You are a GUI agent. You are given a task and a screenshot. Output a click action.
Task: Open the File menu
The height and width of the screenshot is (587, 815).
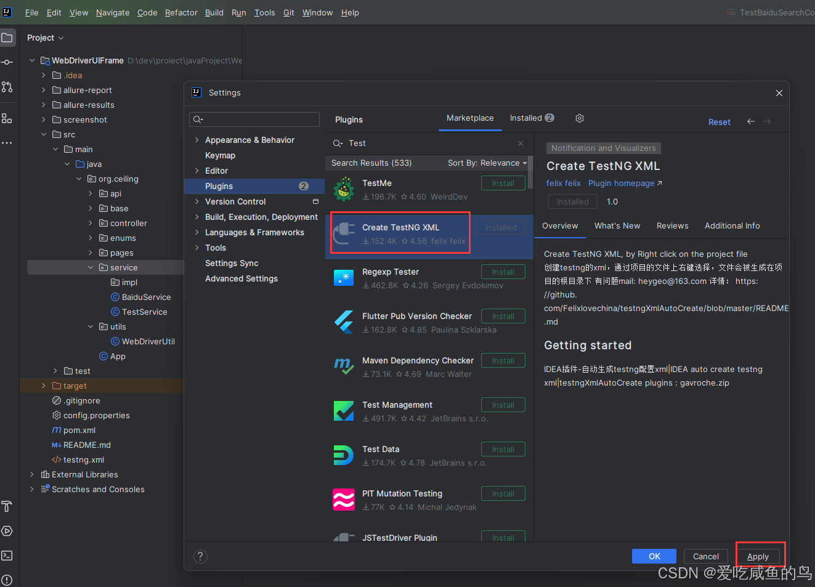click(x=32, y=12)
